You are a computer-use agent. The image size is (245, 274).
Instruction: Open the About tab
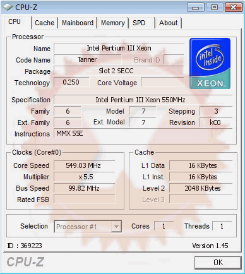[x=168, y=23]
